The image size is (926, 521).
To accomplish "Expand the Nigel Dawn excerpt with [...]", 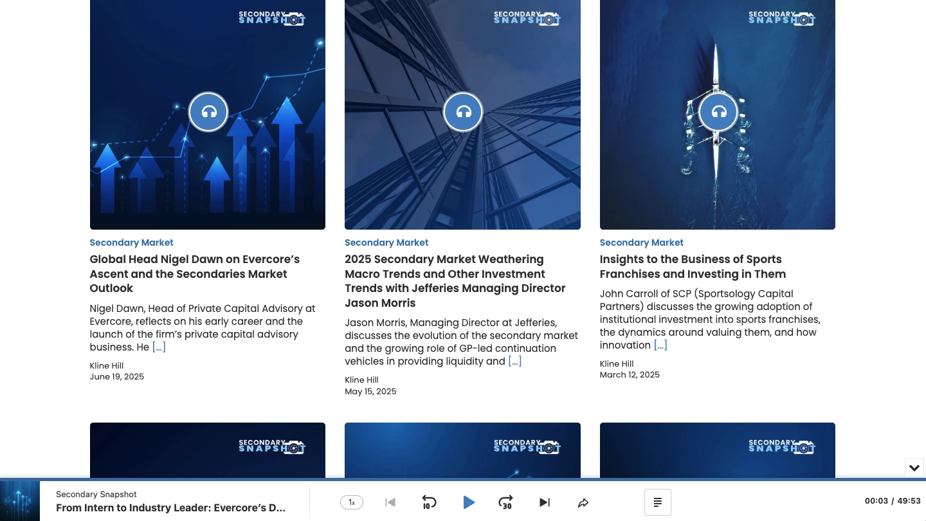I will pos(159,347).
